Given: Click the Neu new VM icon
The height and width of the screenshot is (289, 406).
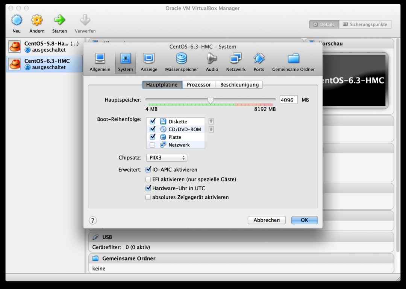Looking at the screenshot, I should coord(17,20).
